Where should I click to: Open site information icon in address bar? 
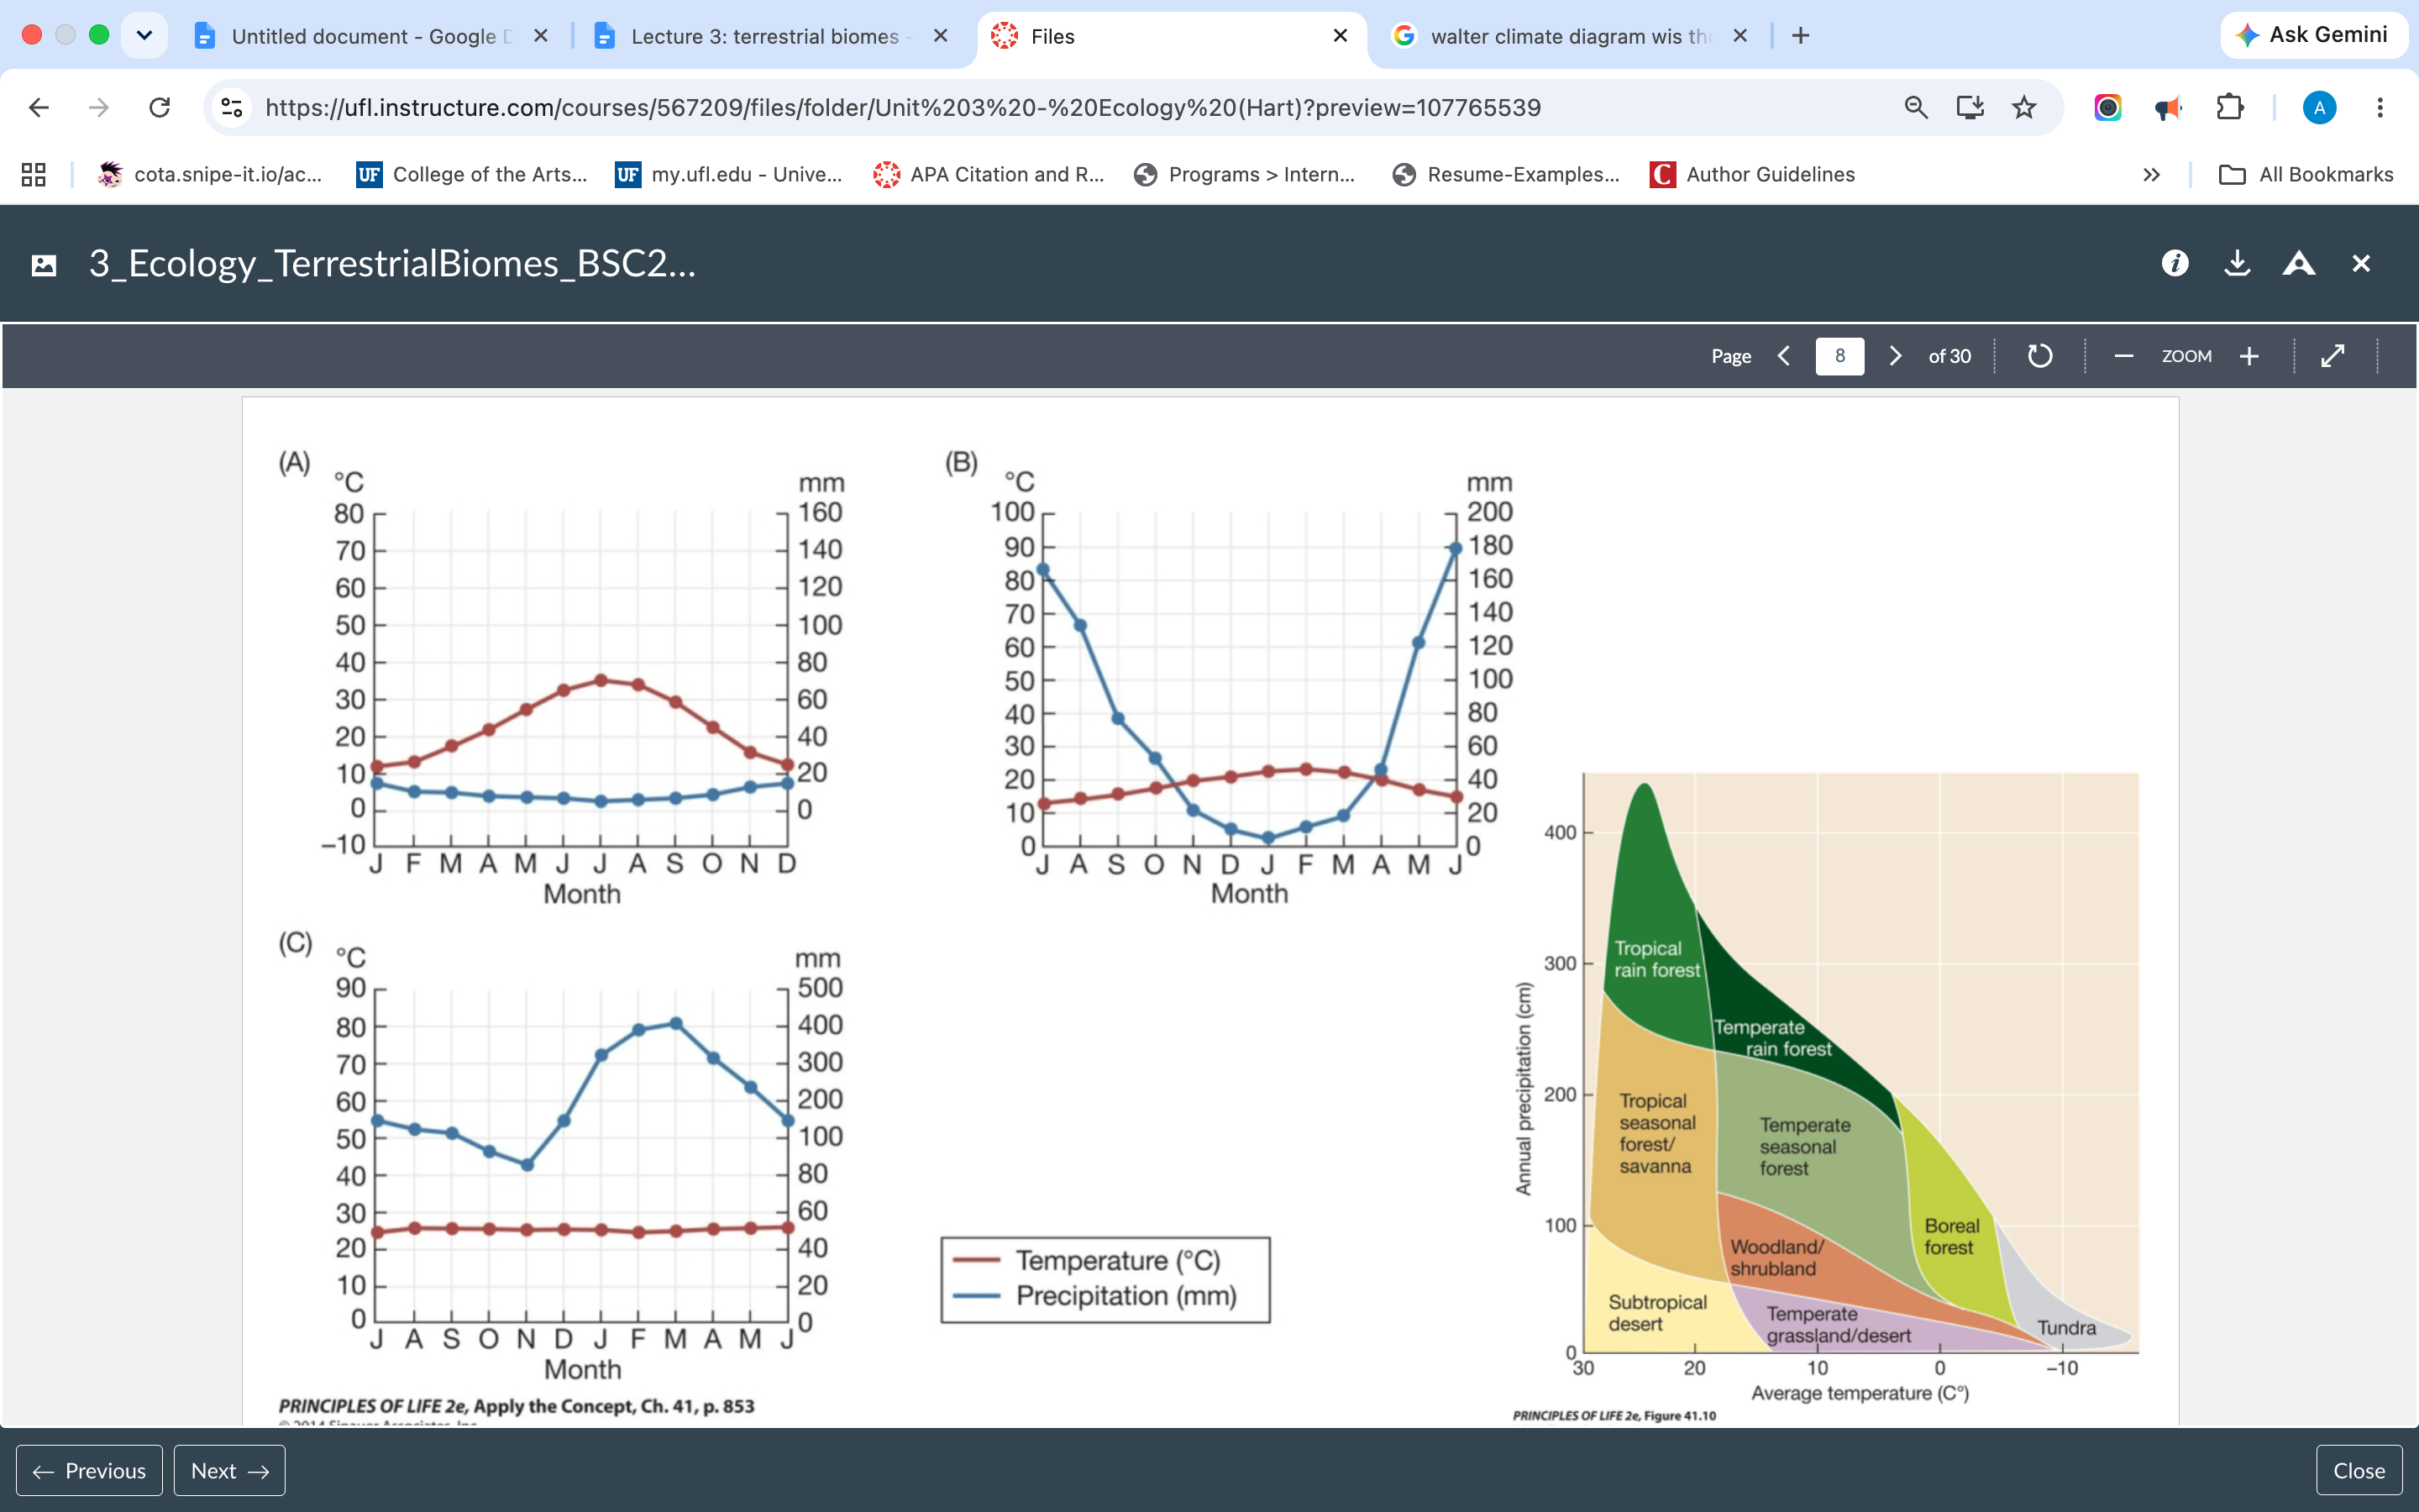[x=232, y=107]
